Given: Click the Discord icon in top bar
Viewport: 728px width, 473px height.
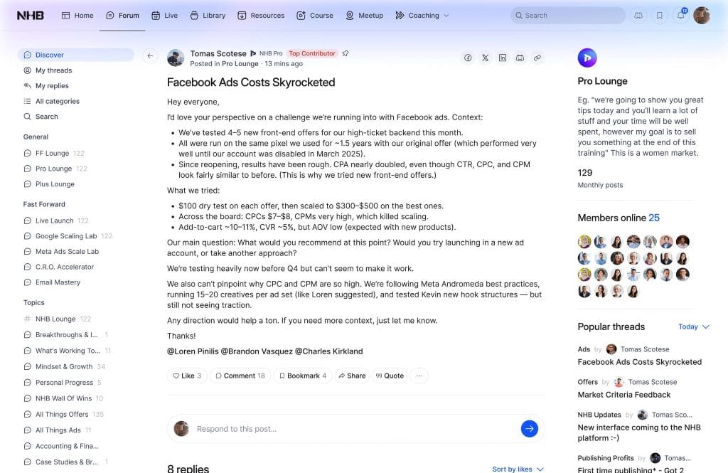Looking at the screenshot, I should click(x=638, y=15).
